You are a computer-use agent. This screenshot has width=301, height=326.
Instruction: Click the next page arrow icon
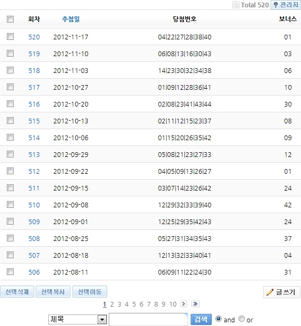183,304
